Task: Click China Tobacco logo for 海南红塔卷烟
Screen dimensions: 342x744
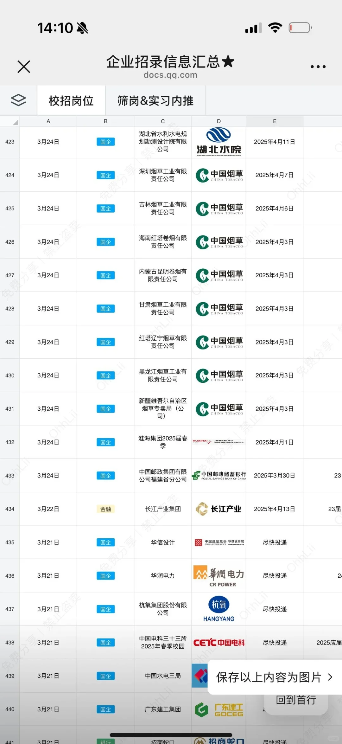Action: tap(219, 242)
